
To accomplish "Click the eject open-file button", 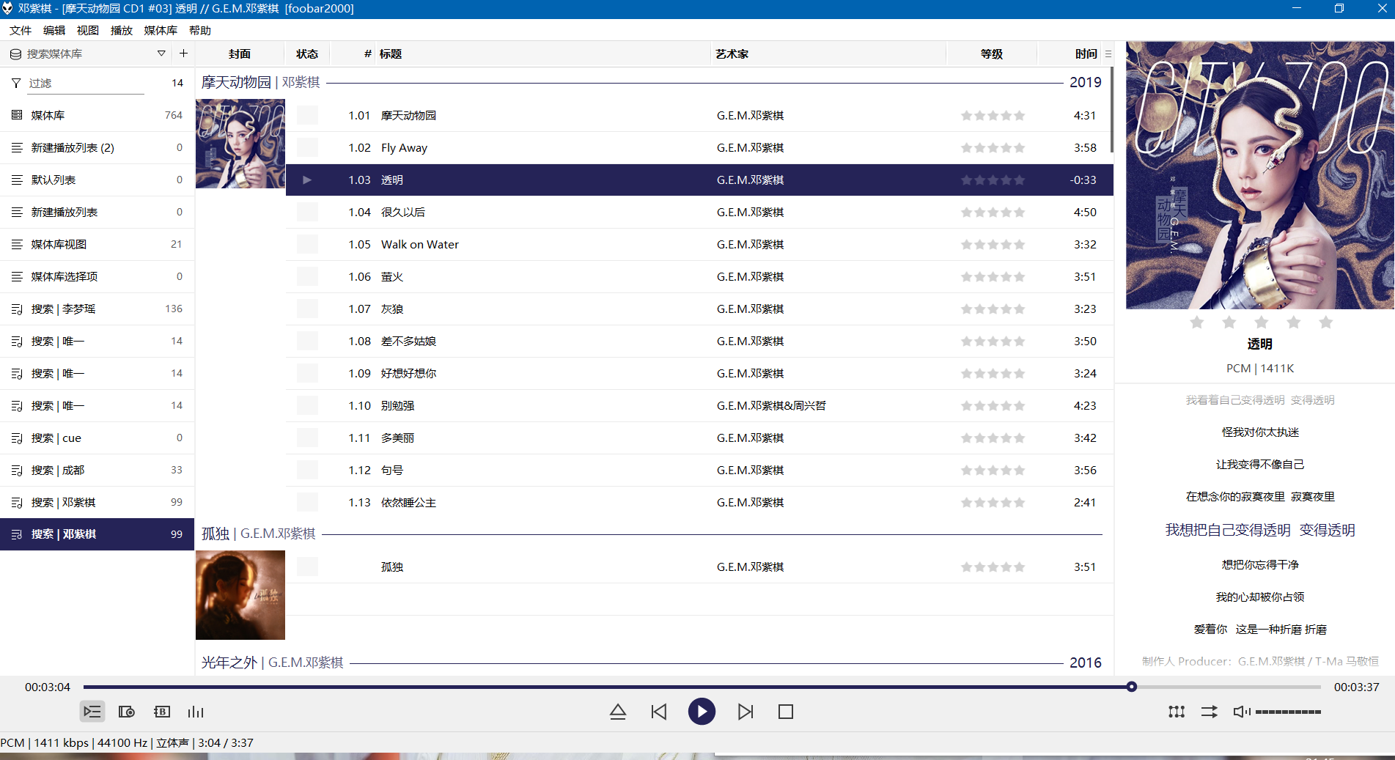I will 618,712.
